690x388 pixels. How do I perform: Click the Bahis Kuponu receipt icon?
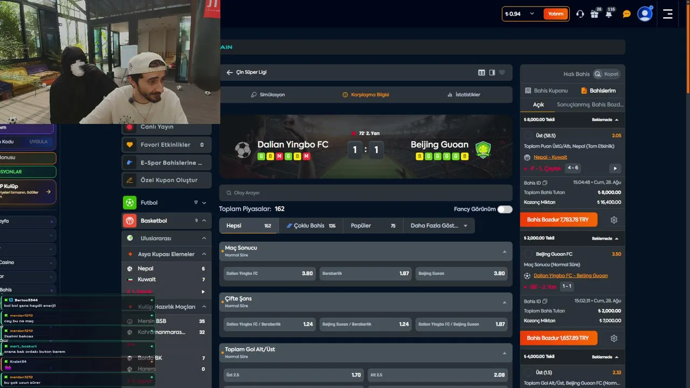click(528, 91)
